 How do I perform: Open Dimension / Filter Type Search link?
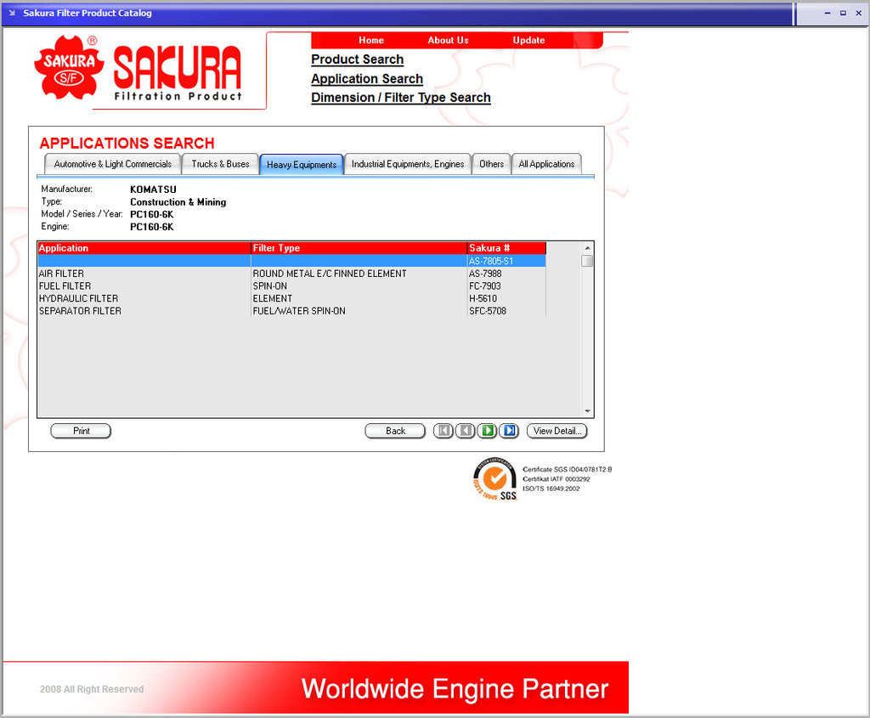coord(401,98)
